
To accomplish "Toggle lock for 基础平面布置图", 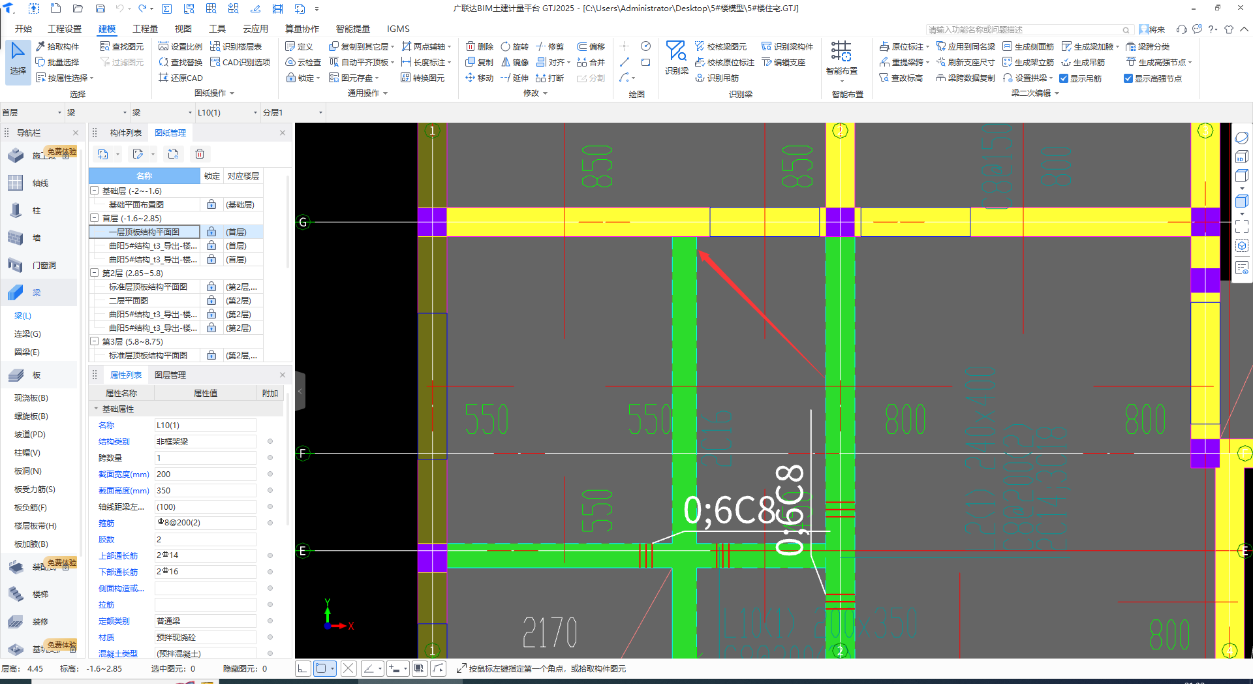I will [x=211, y=204].
